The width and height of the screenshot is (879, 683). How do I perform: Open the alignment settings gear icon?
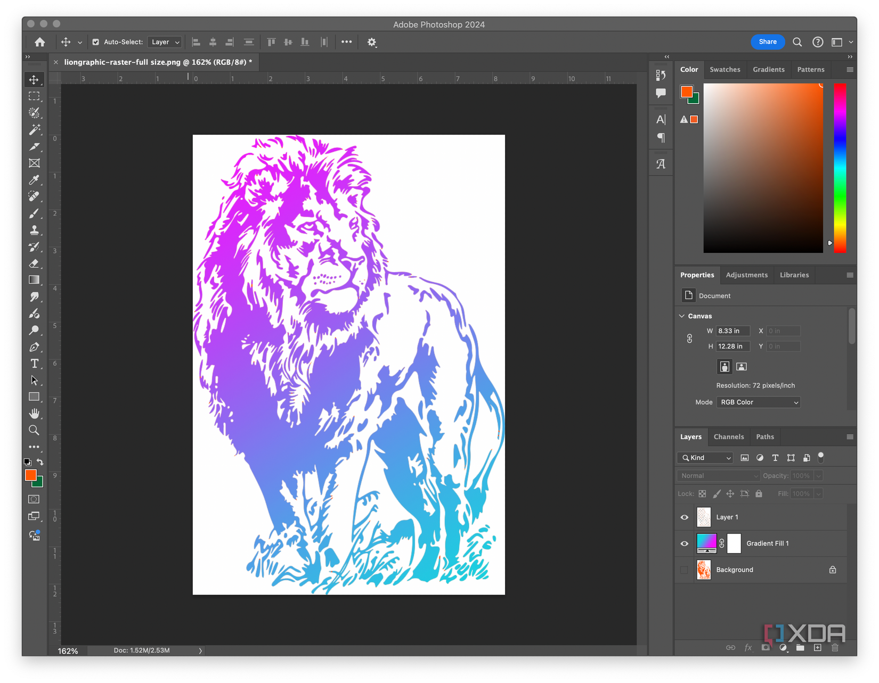(x=372, y=42)
